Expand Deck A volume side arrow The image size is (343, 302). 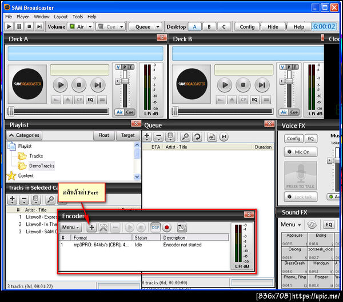pos(117,81)
